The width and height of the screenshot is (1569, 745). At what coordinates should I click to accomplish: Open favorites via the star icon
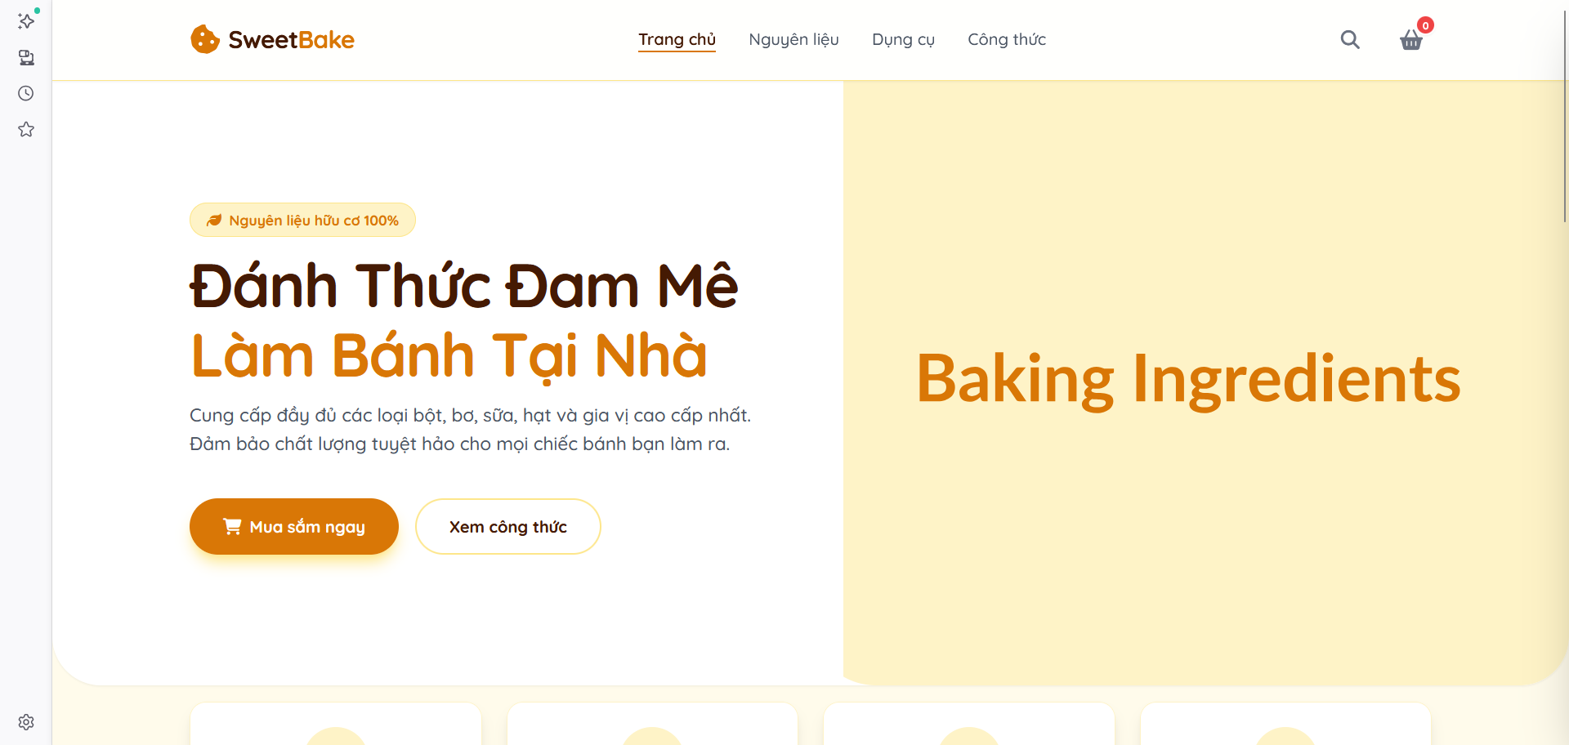26,129
